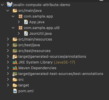This screenshot has width=109, height=100.
Task: Select the src folder label
Action: click(21, 80)
